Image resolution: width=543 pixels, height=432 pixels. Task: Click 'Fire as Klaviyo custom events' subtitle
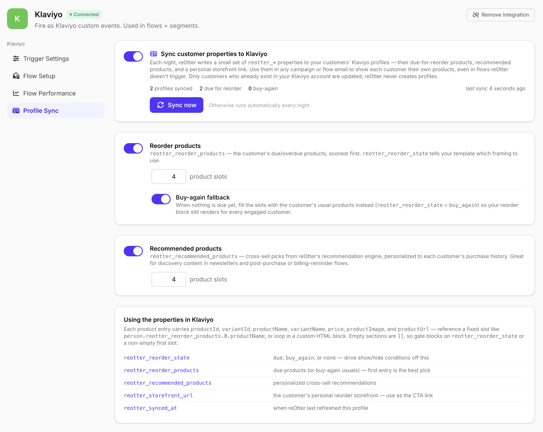117,26
